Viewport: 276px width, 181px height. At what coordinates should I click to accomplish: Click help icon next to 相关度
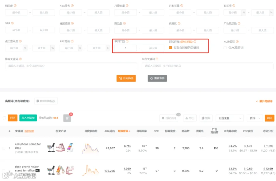[x=15, y=6]
